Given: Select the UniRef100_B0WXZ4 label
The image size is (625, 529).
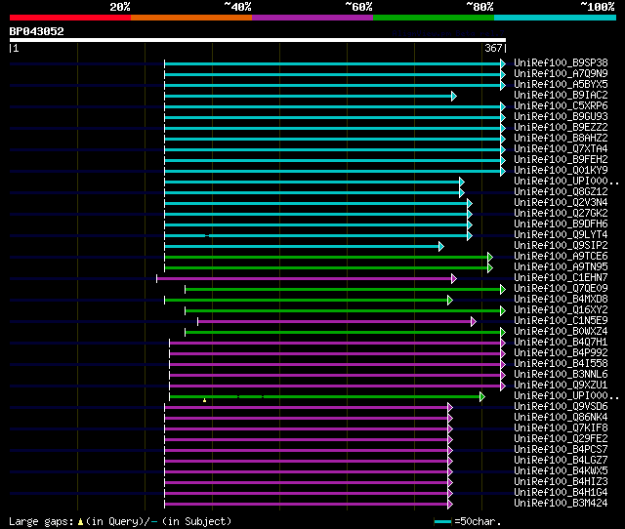Looking at the screenshot, I should click(x=561, y=332).
